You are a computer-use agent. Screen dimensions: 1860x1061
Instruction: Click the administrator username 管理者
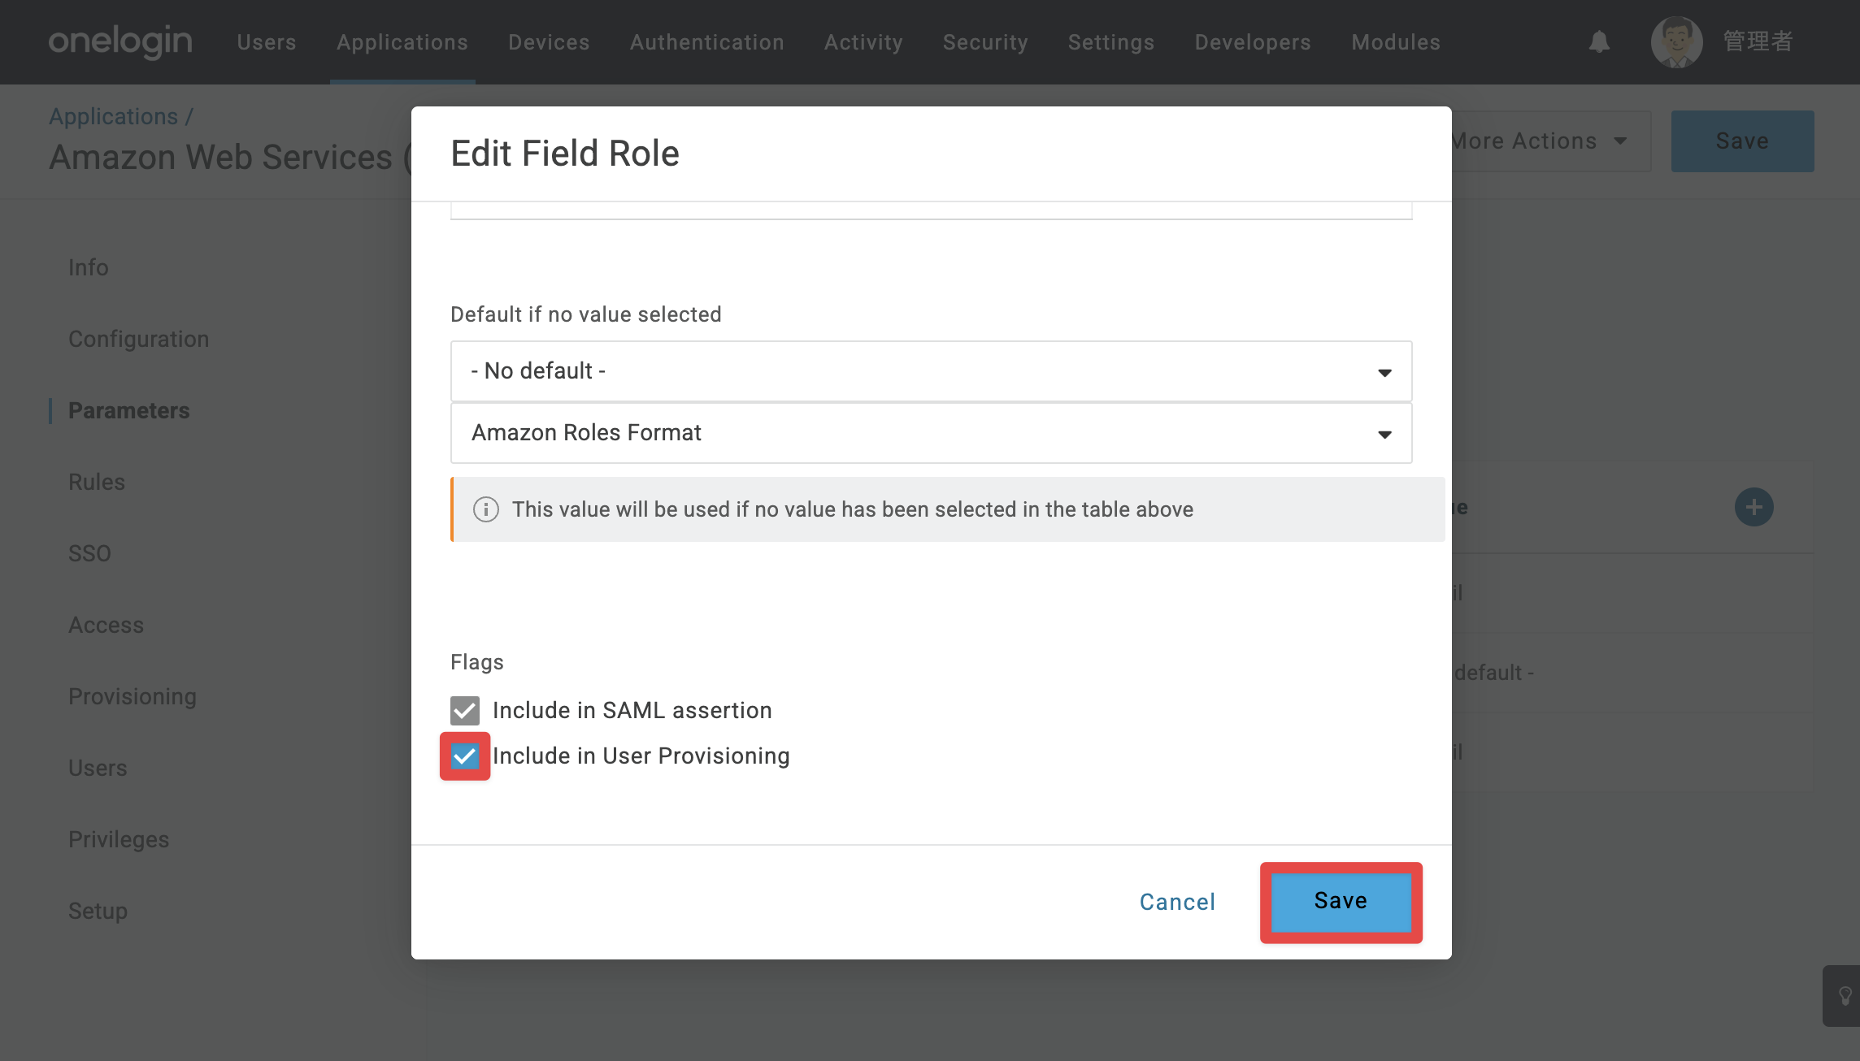[x=1758, y=41]
